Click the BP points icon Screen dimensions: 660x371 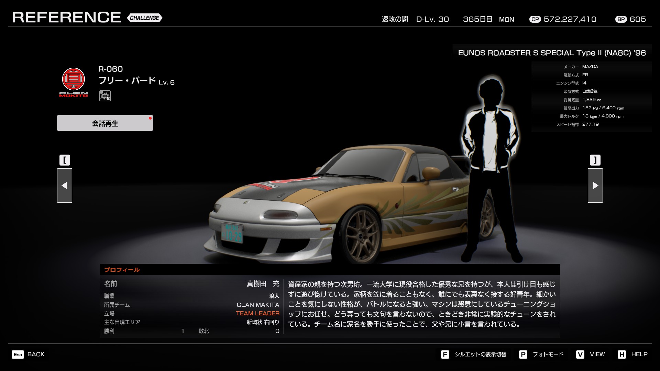621,19
